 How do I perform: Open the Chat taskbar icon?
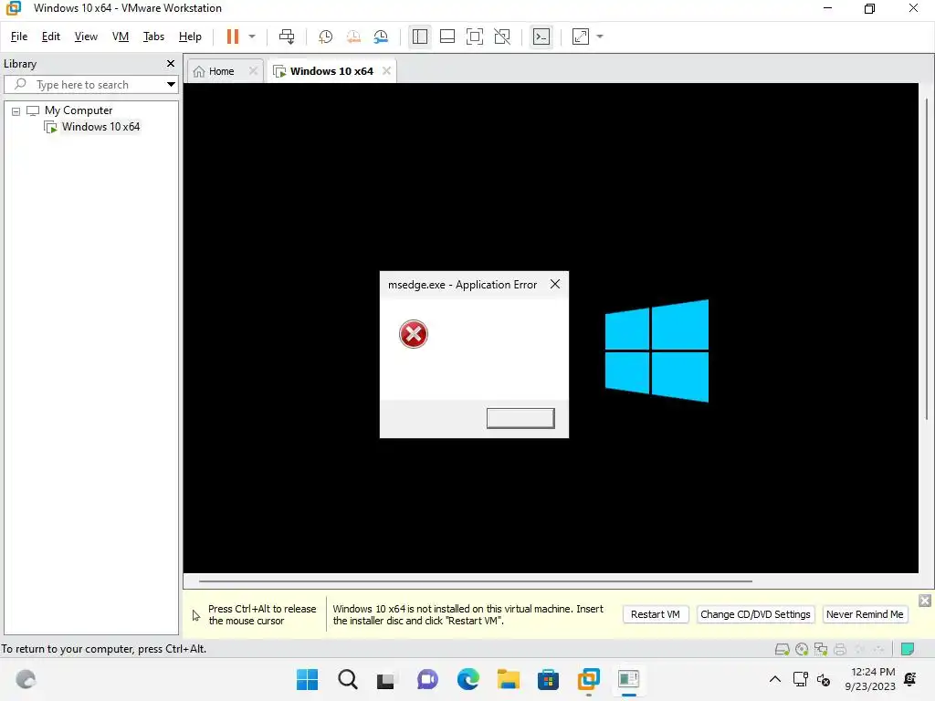click(x=427, y=679)
